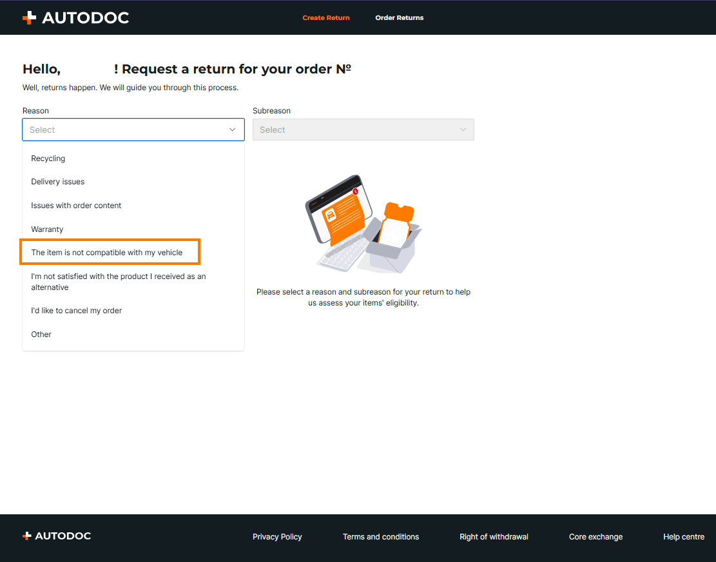Select item not compatible with vehicle
This screenshot has height=562, width=716.
pos(107,253)
